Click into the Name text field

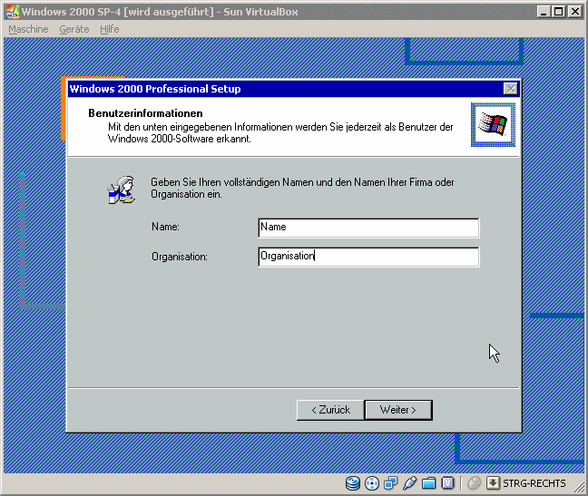click(367, 228)
